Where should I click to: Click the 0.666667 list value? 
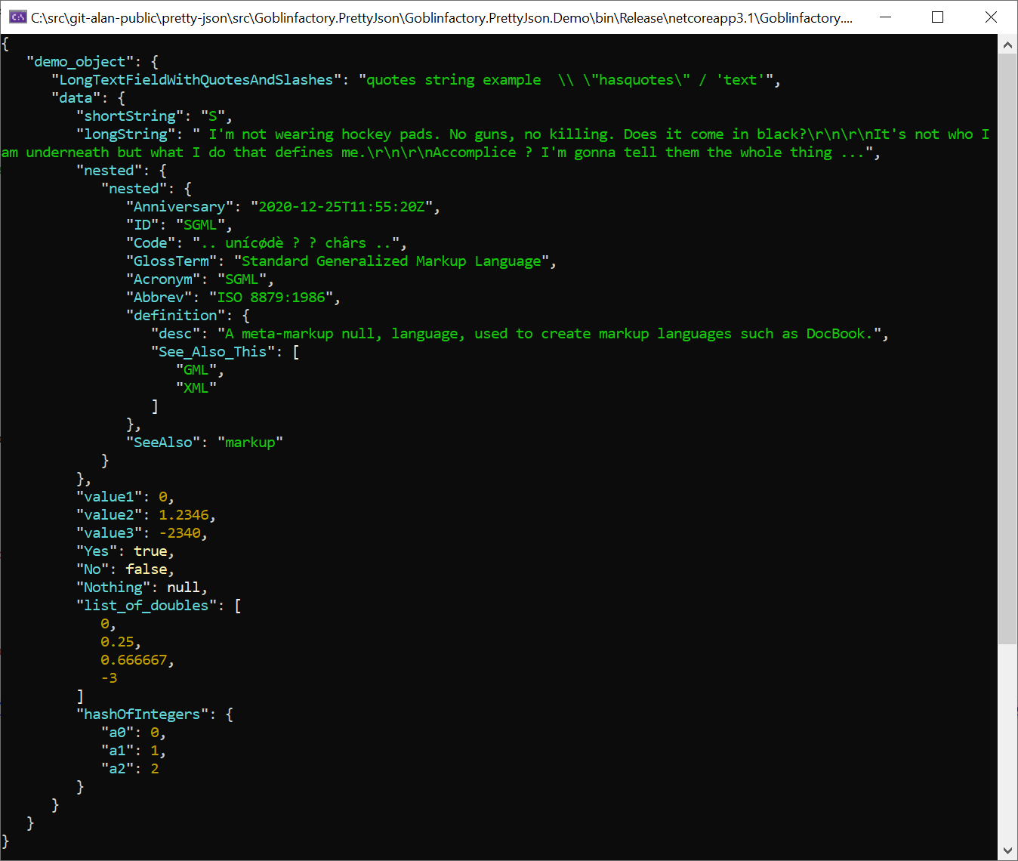pos(134,660)
